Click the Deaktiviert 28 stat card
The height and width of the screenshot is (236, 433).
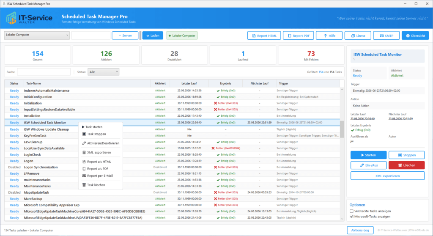click(x=174, y=55)
